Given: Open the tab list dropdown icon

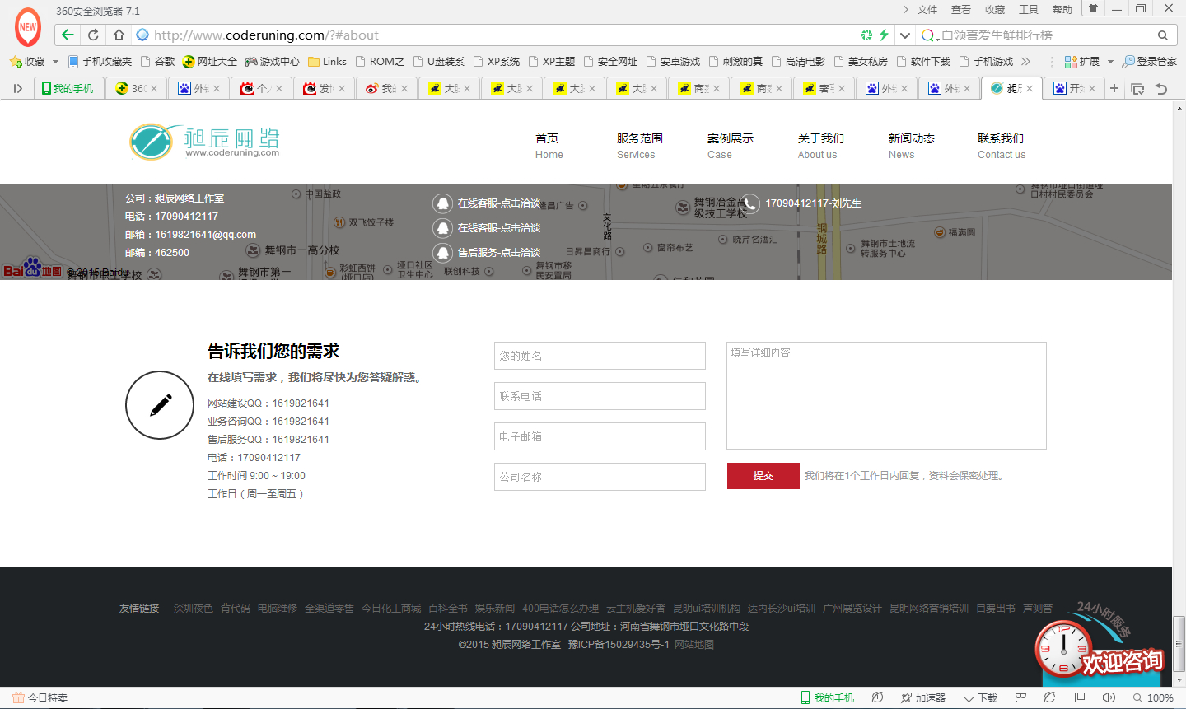Looking at the screenshot, I should (1137, 89).
